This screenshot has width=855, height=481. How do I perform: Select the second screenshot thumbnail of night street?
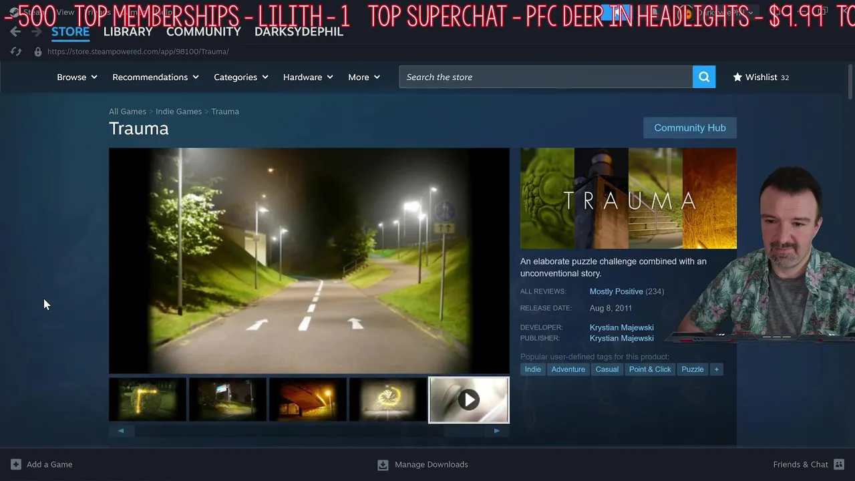click(228, 400)
